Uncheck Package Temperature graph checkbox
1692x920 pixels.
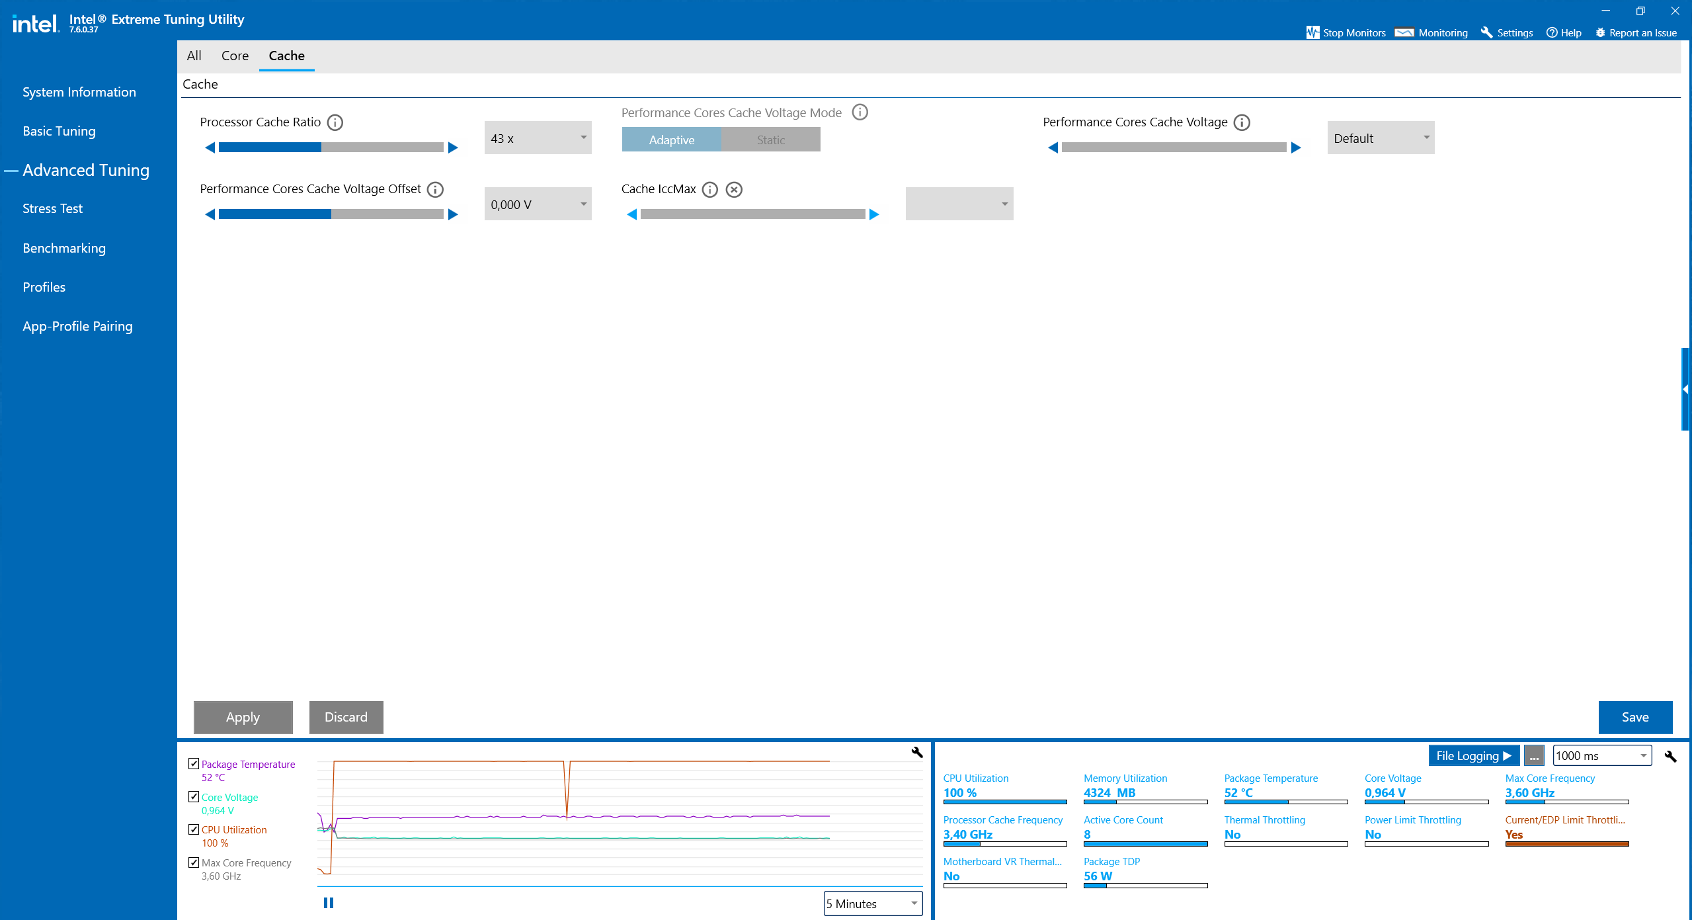[194, 764]
